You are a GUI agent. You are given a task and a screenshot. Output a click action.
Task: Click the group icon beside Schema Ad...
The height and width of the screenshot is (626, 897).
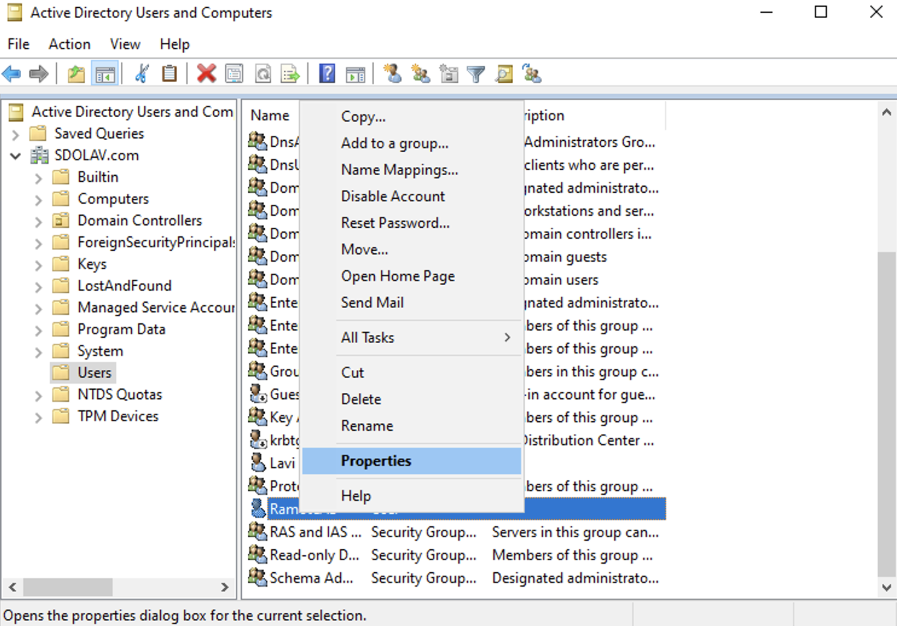coord(258,577)
